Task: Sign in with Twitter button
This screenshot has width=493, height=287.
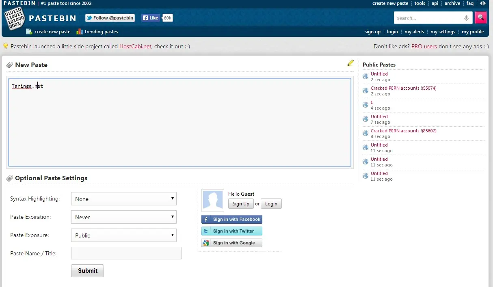Action: click(x=232, y=231)
